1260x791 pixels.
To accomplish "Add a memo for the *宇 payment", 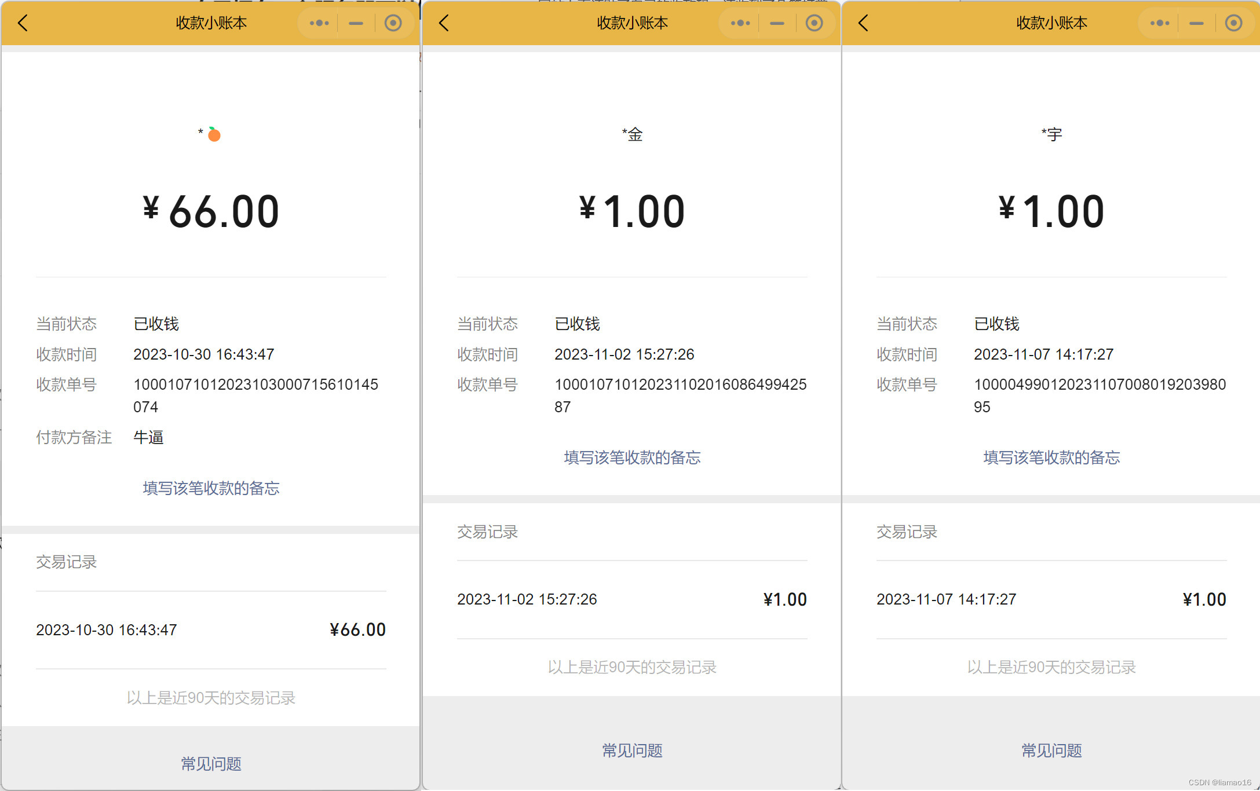I will [x=1051, y=457].
